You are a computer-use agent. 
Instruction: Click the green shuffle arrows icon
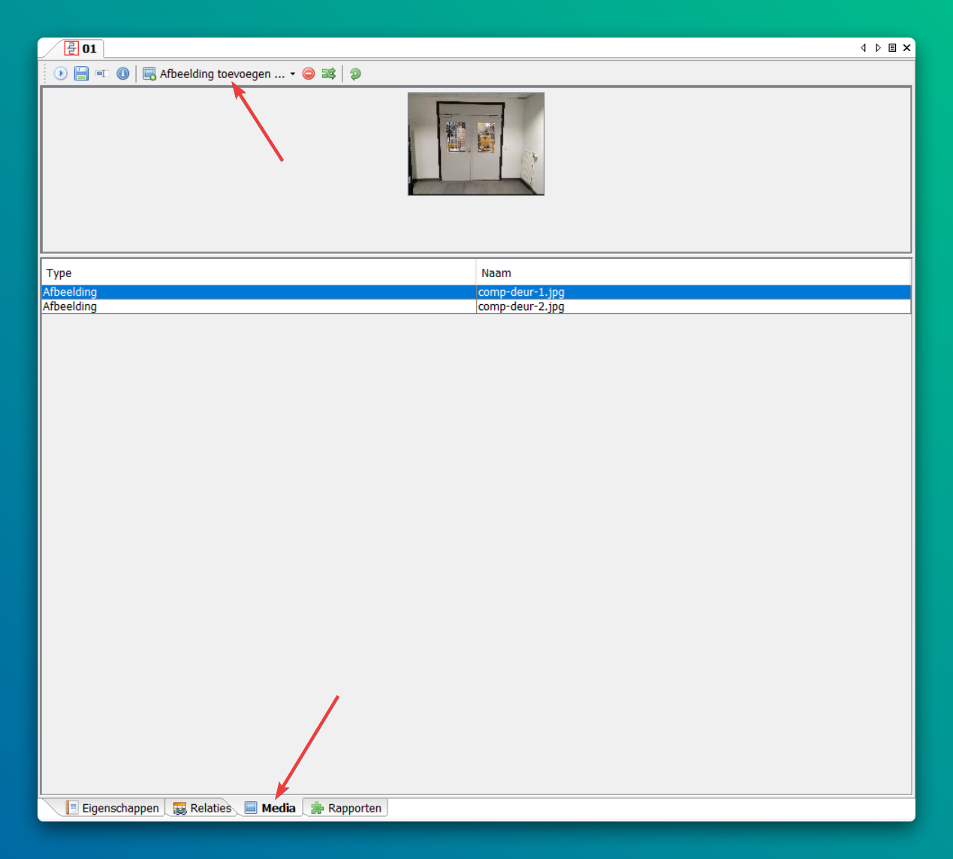(329, 74)
